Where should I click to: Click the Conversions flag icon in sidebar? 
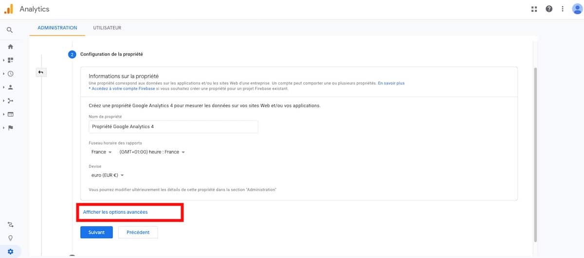10,128
